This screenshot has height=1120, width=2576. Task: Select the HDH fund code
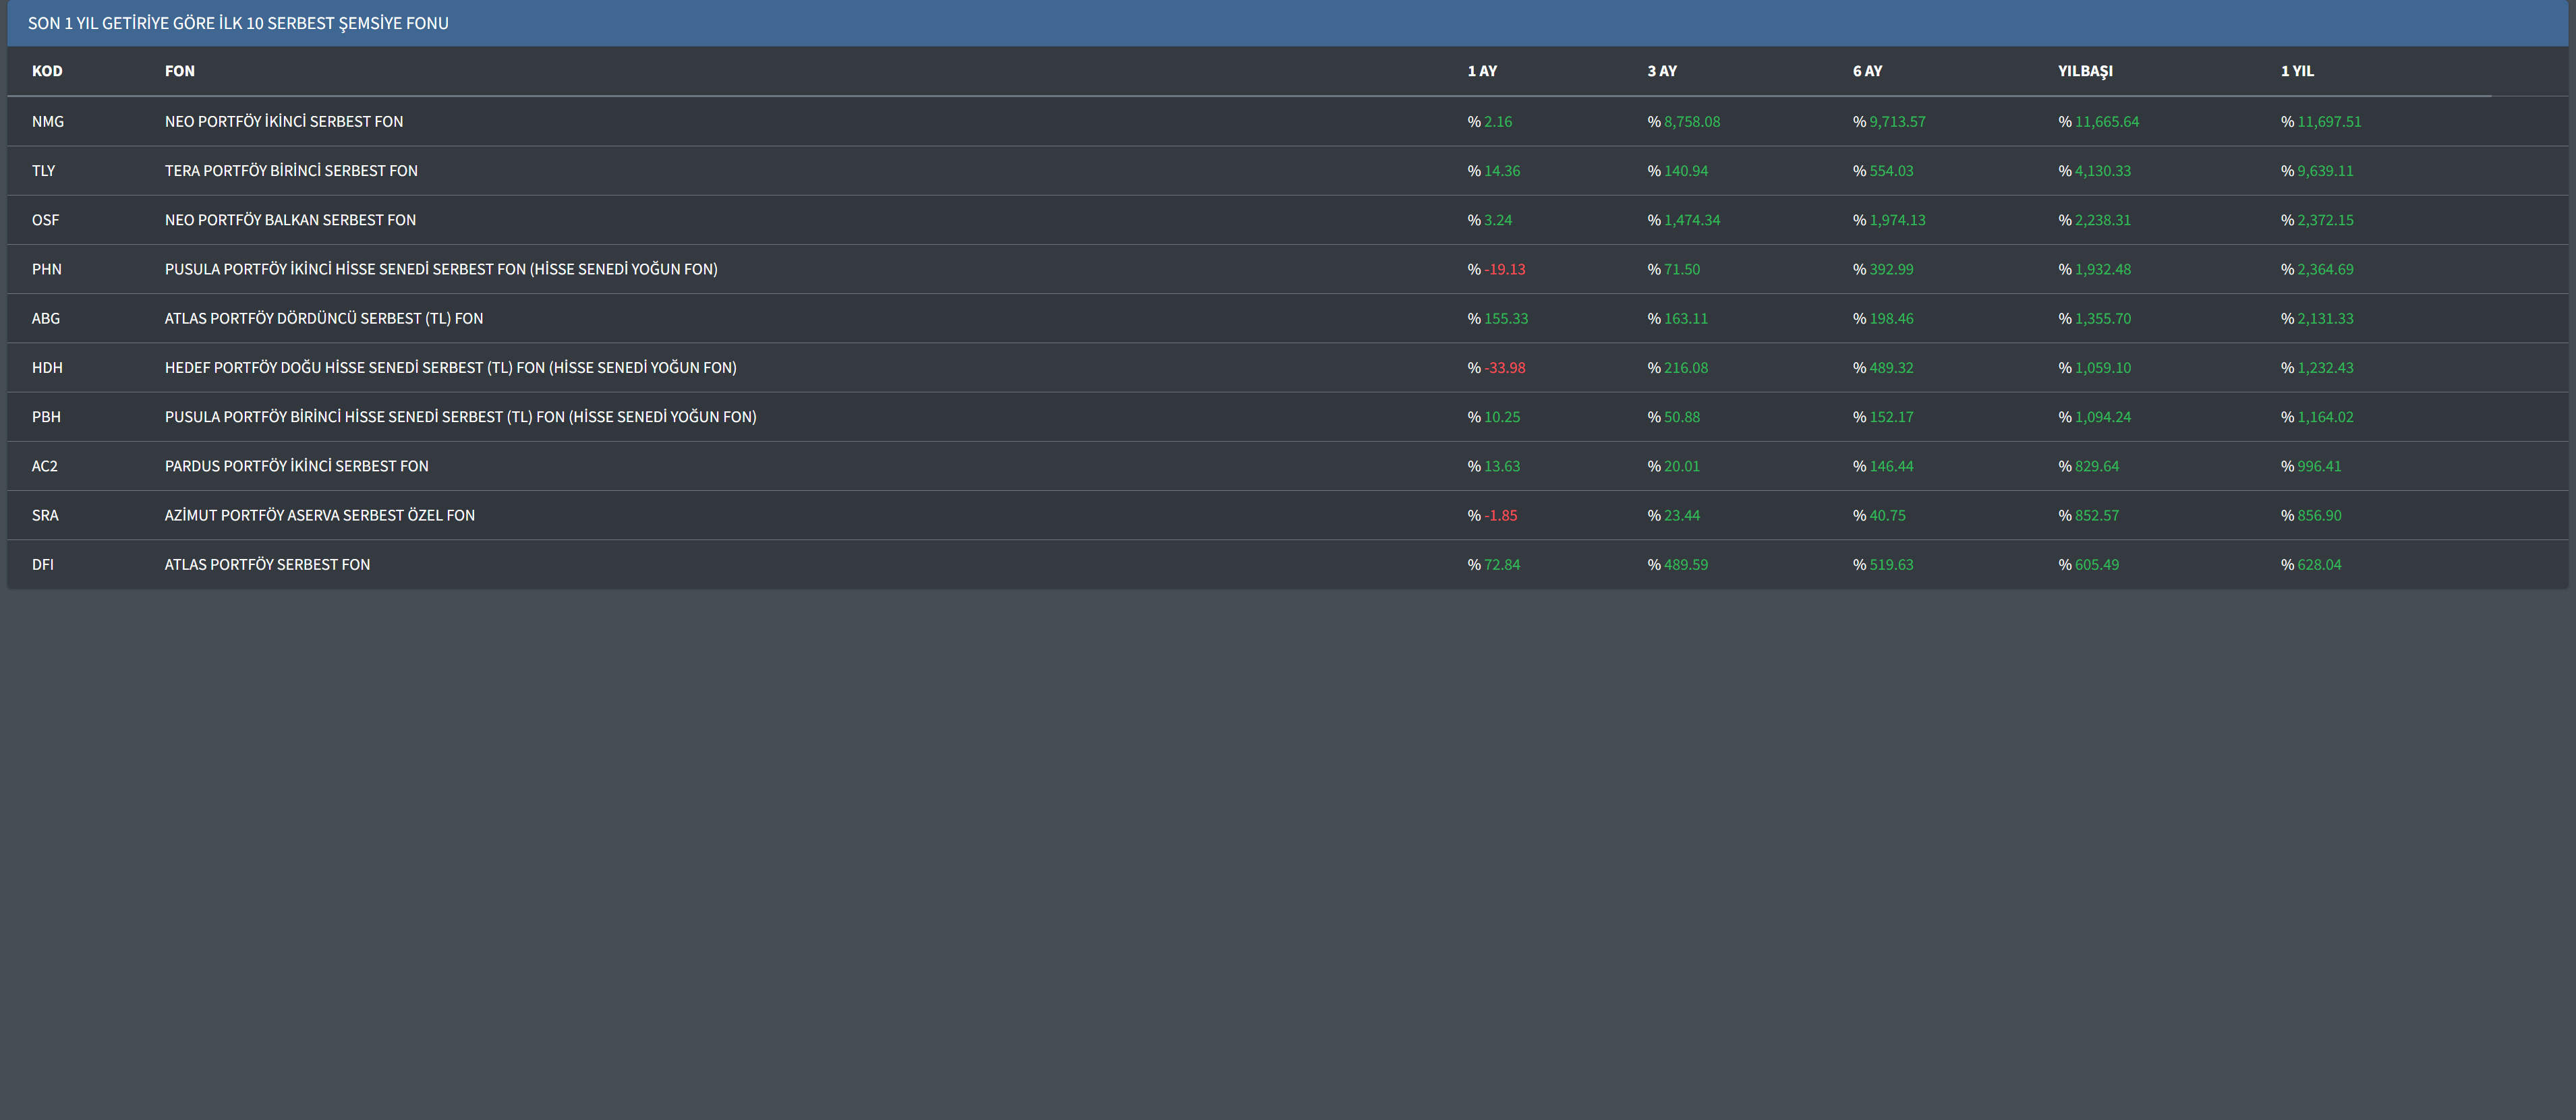pos(47,368)
